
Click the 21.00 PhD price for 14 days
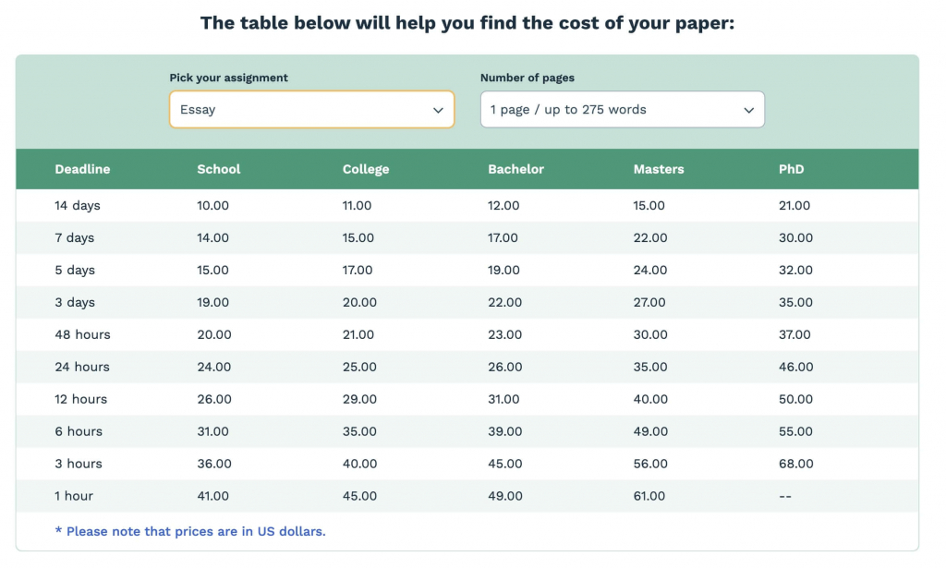[794, 205]
